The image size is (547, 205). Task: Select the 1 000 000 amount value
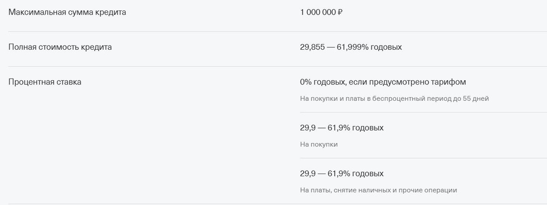(318, 12)
